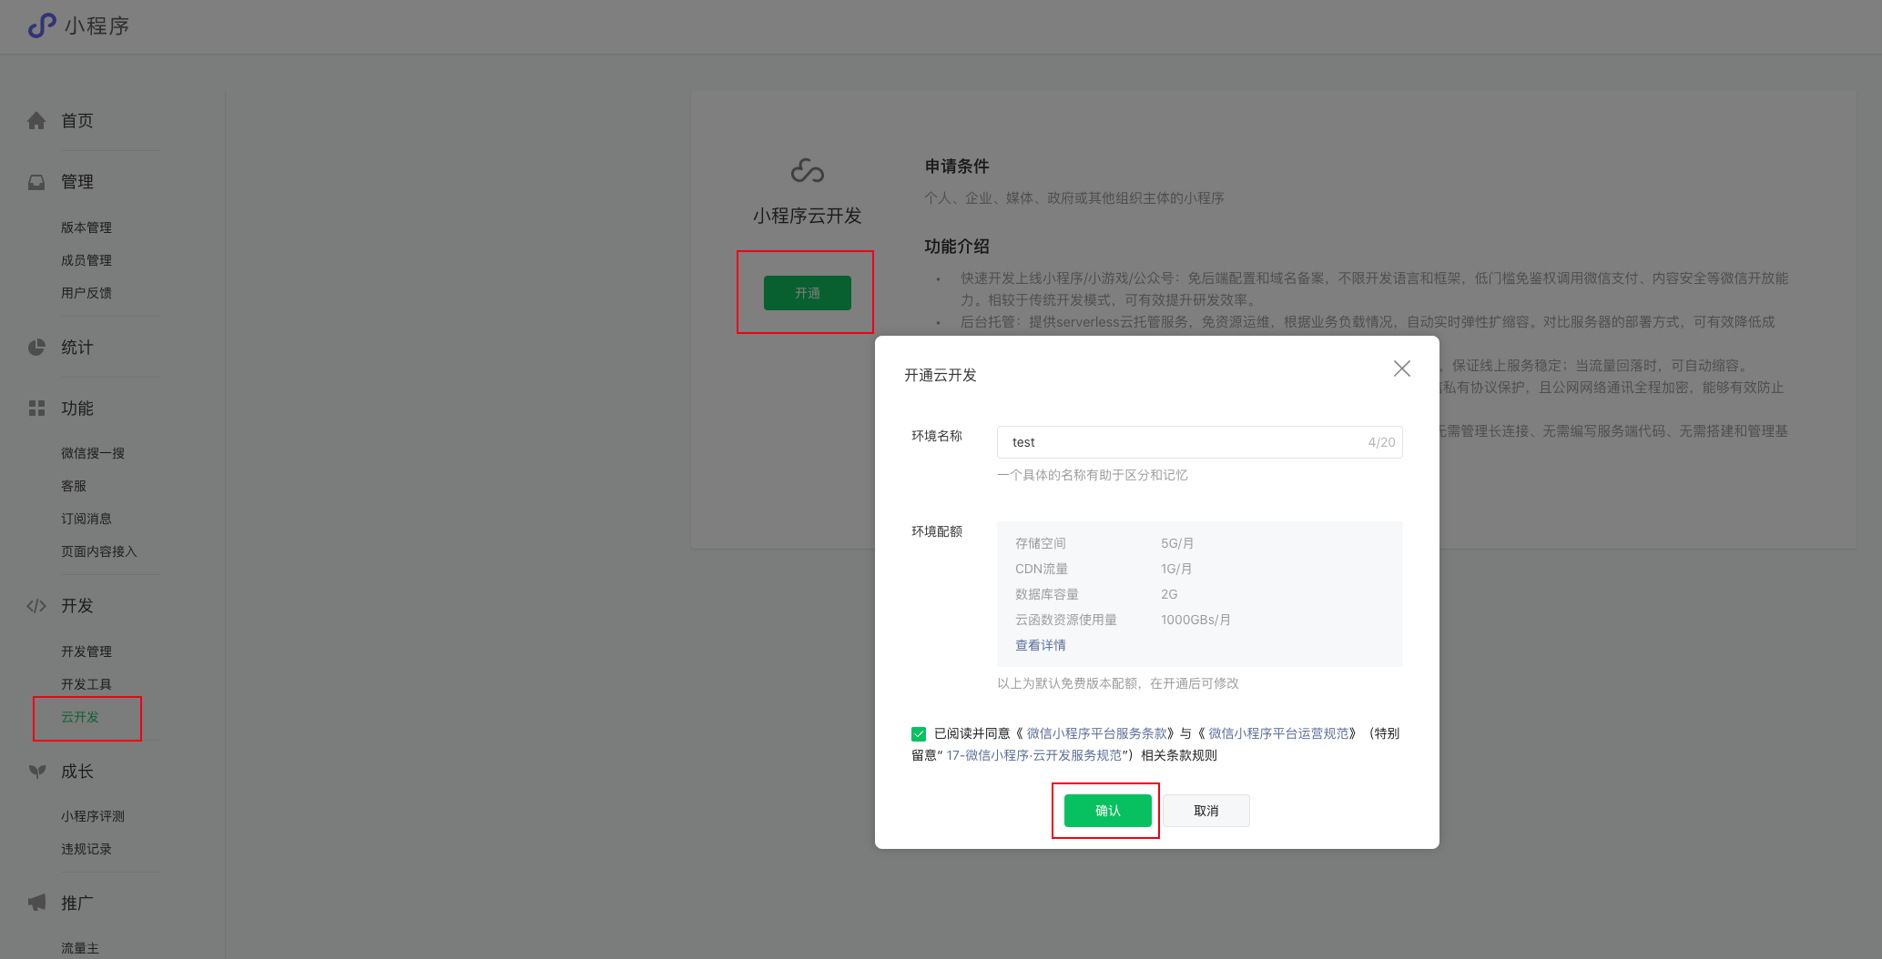Open 小程序评测 in the sidebar
Viewport: 1882px width, 959px height.
pos(93,816)
